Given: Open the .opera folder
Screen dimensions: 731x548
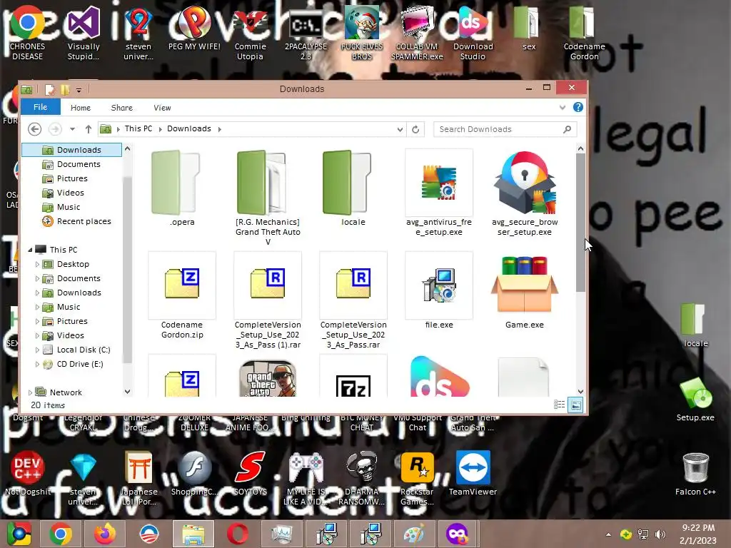Looking at the screenshot, I should point(182,188).
